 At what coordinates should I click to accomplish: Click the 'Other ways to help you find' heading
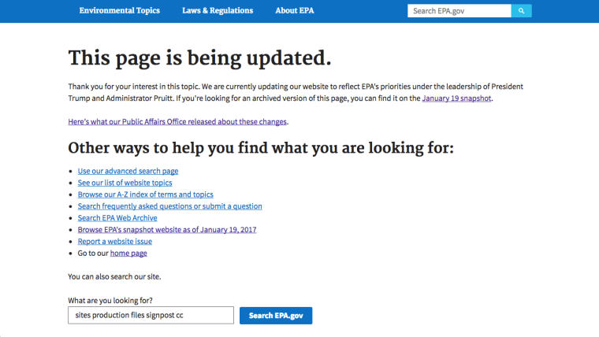point(261,148)
